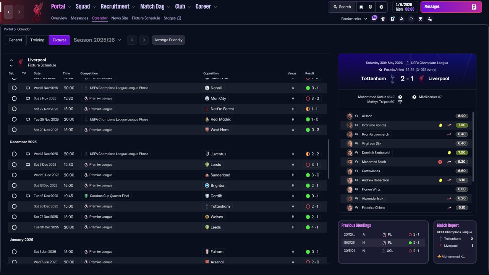Click the Liverpool club crest in header
489x275 pixels.
coord(37,12)
